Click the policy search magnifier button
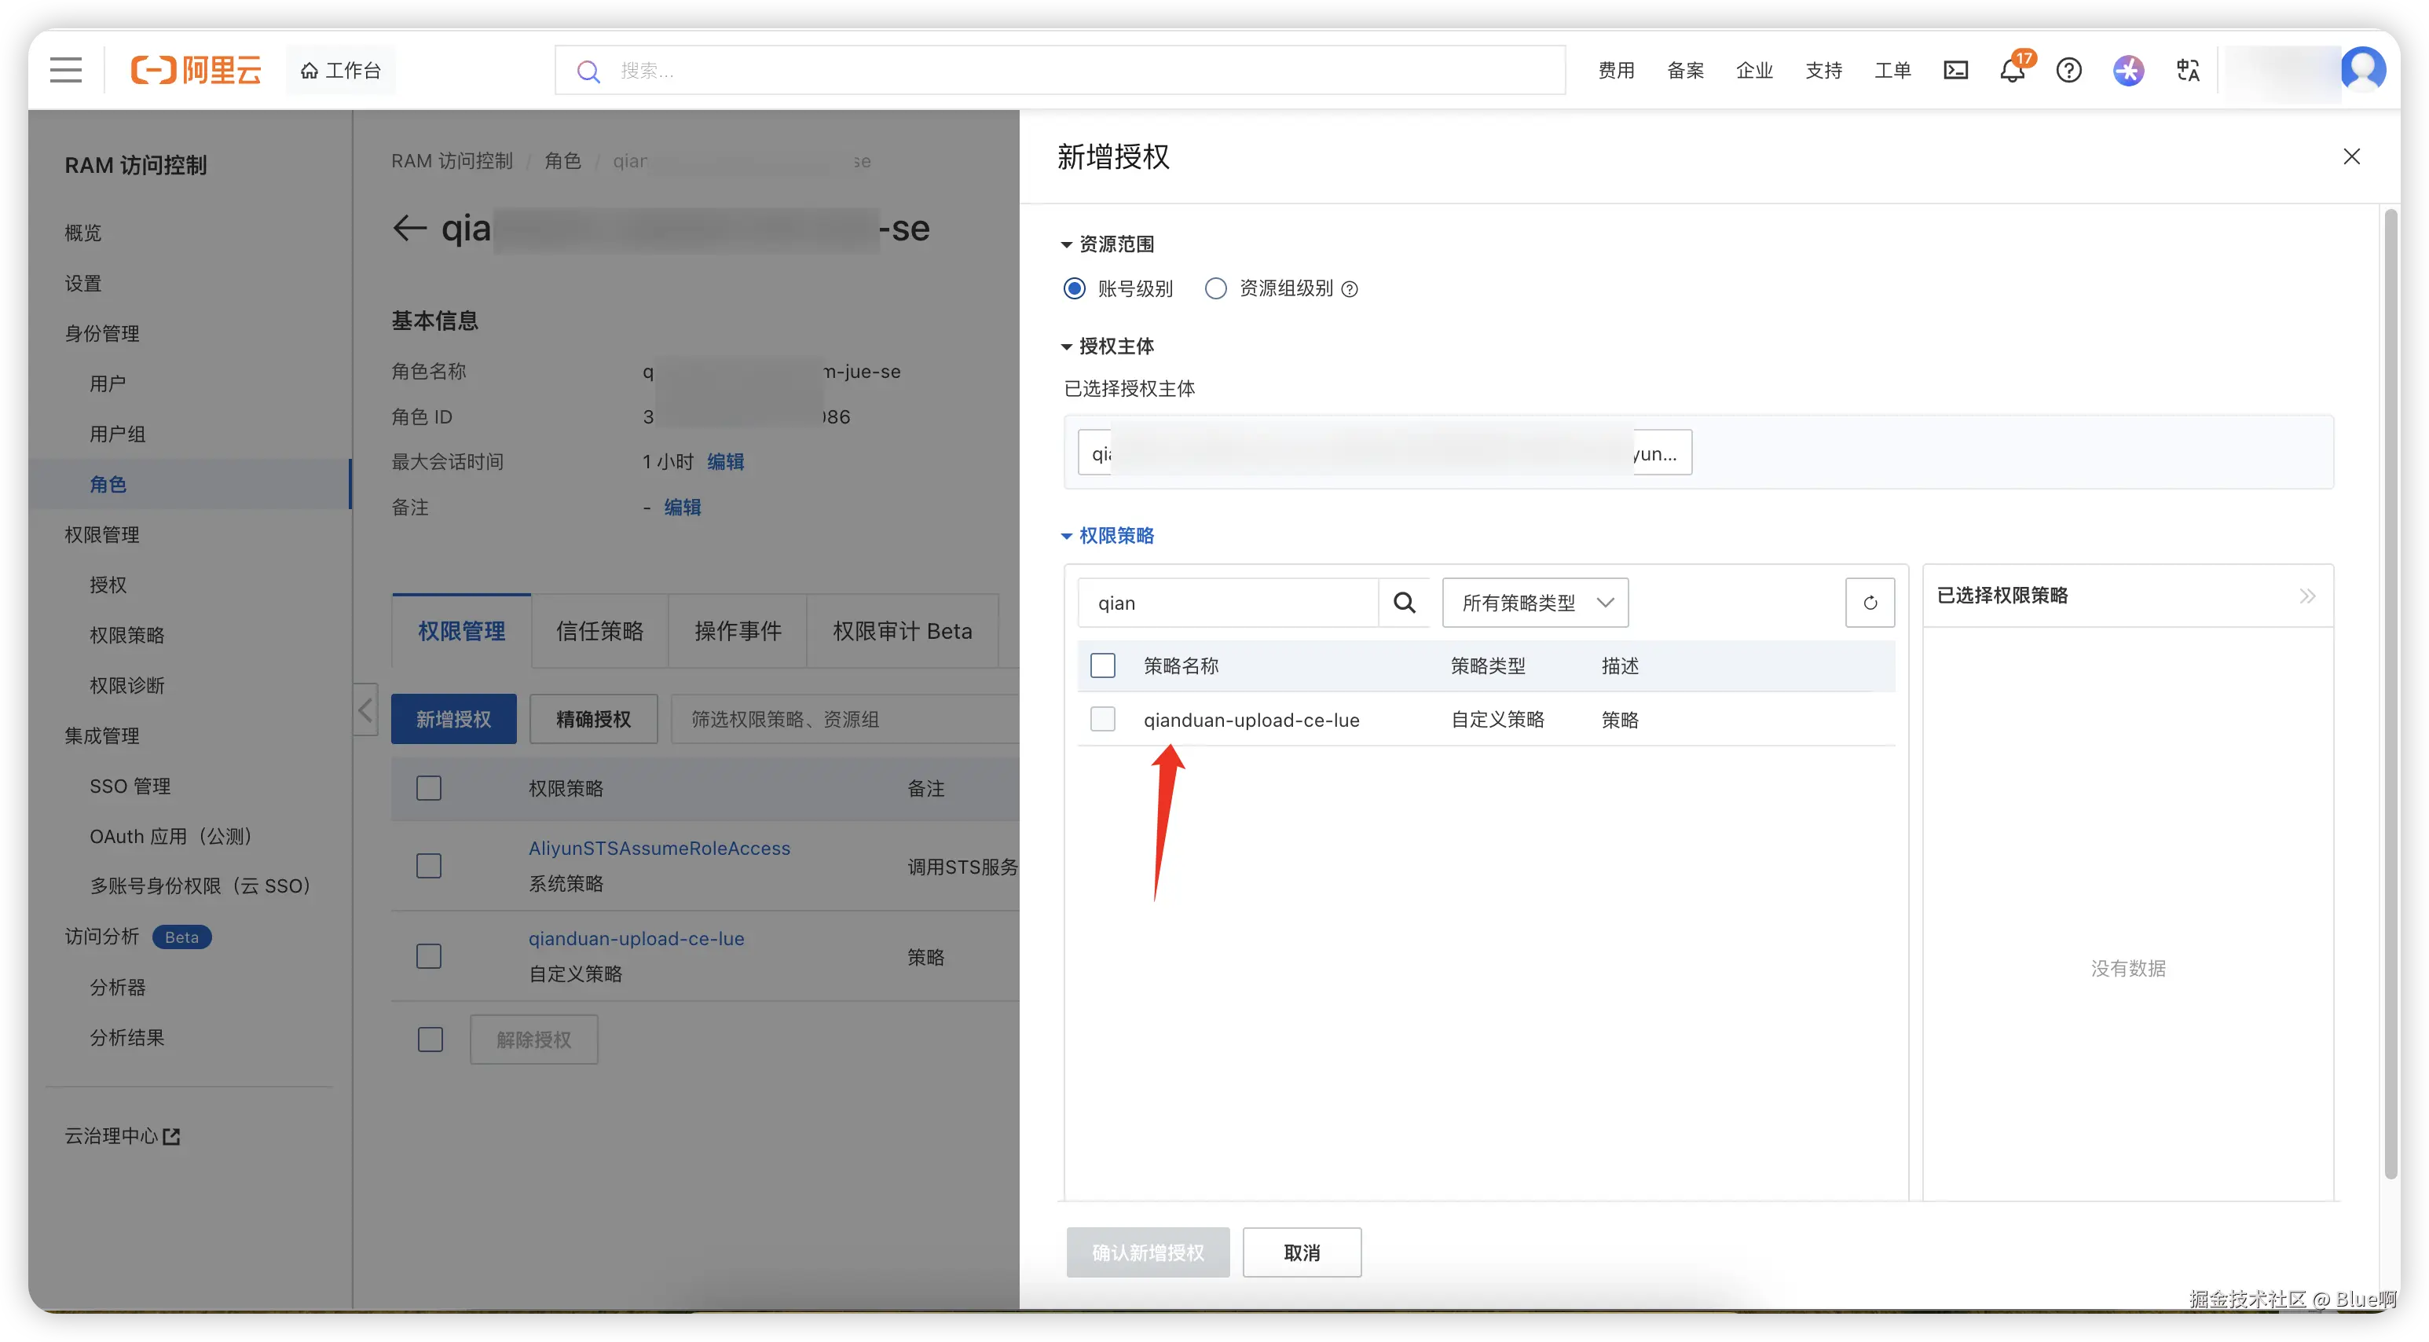Screen dimensions: 2429x1342 (x=1404, y=603)
